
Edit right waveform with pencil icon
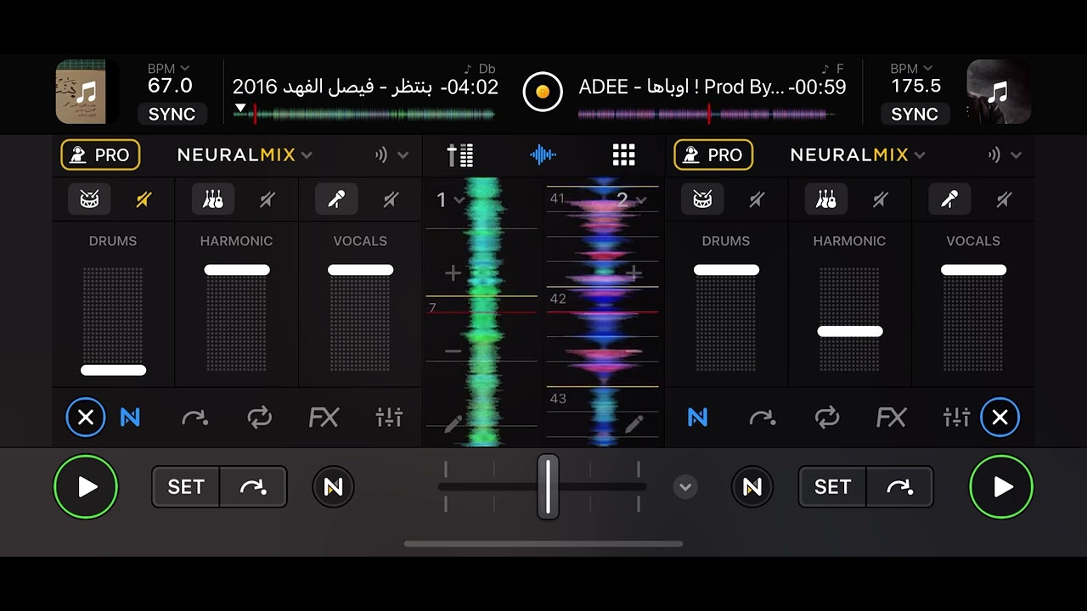point(634,424)
